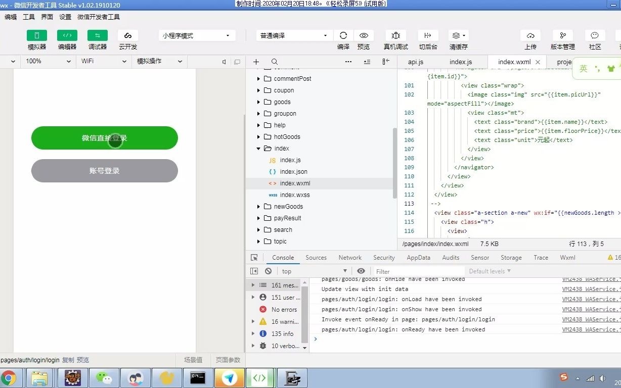621x388 pixels.
Task: Click the search icon above the file tree
Action: point(274,61)
